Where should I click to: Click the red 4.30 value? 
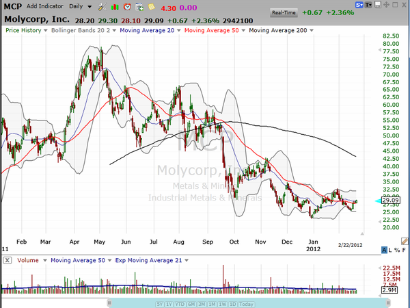pyautogui.click(x=168, y=8)
